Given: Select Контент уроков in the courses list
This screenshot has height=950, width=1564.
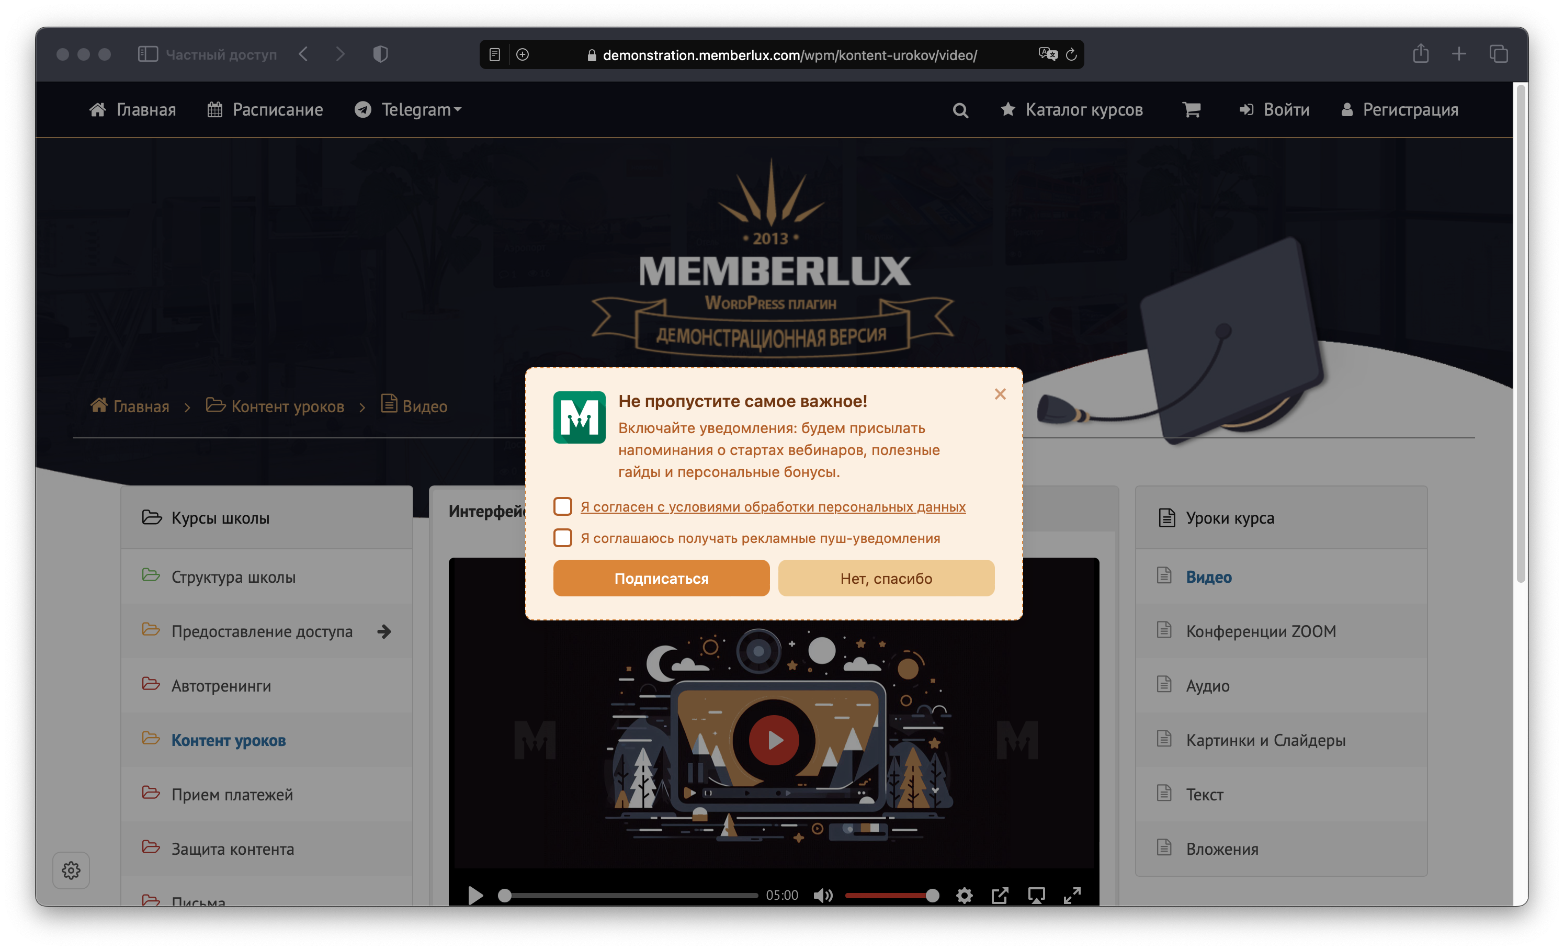Looking at the screenshot, I should point(267,740).
